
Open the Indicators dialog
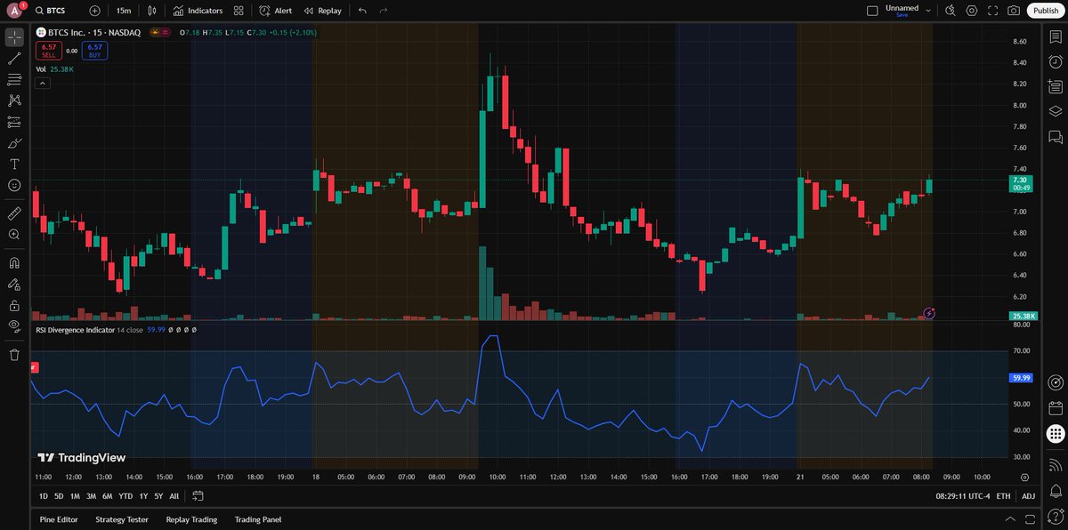(x=198, y=11)
